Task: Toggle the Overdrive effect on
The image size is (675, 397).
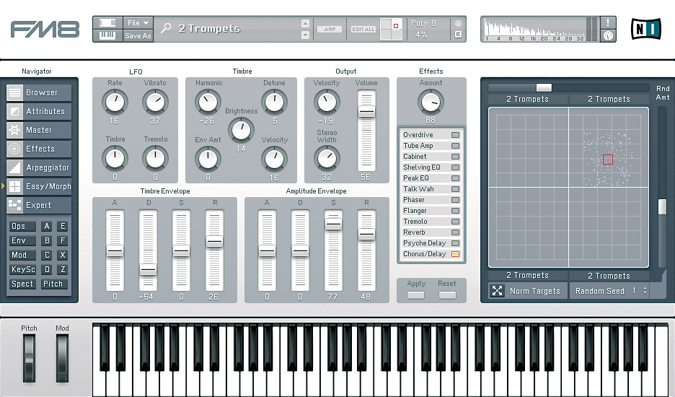Action: tap(455, 135)
